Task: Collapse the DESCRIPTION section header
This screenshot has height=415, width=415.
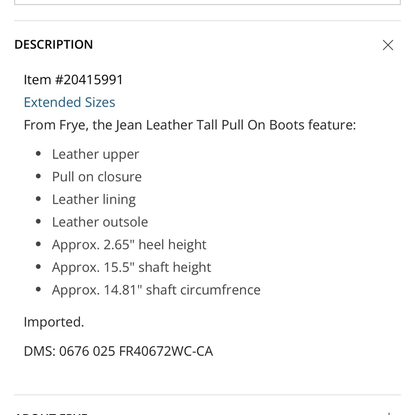Action: click(54, 44)
